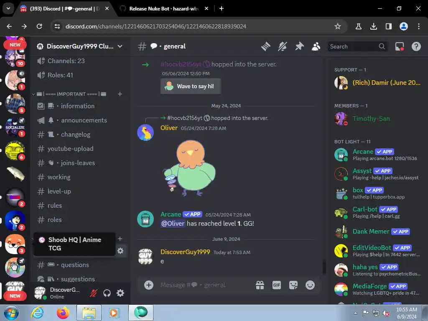Open EditVideoBot in member list
The width and height of the screenshot is (428, 321).
click(x=378, y=251)
